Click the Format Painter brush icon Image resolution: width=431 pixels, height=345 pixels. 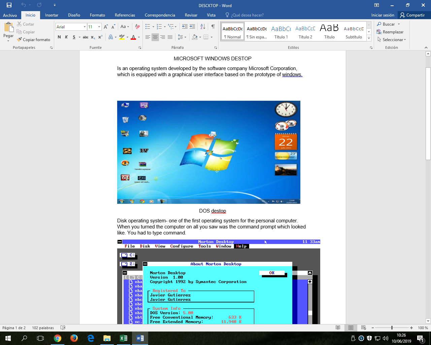coord(19,39)
